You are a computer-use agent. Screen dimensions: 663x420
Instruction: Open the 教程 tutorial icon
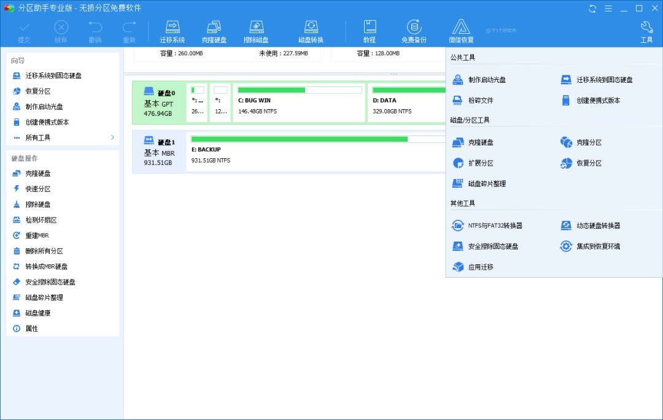click(370, 32)
